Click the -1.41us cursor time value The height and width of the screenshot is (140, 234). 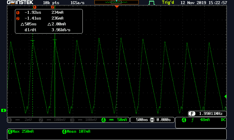coord(33,18)
